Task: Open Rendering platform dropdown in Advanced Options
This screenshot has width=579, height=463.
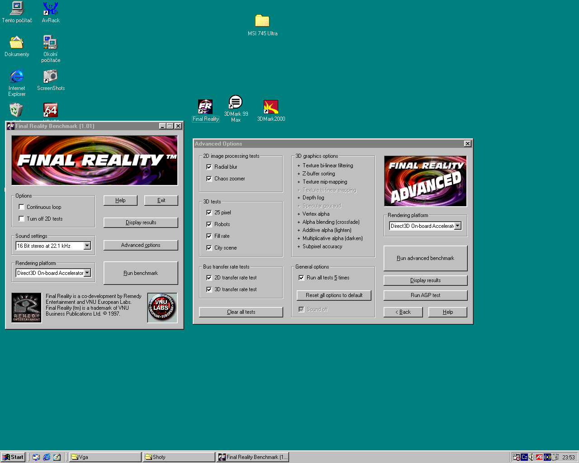Action: [458, 226]
